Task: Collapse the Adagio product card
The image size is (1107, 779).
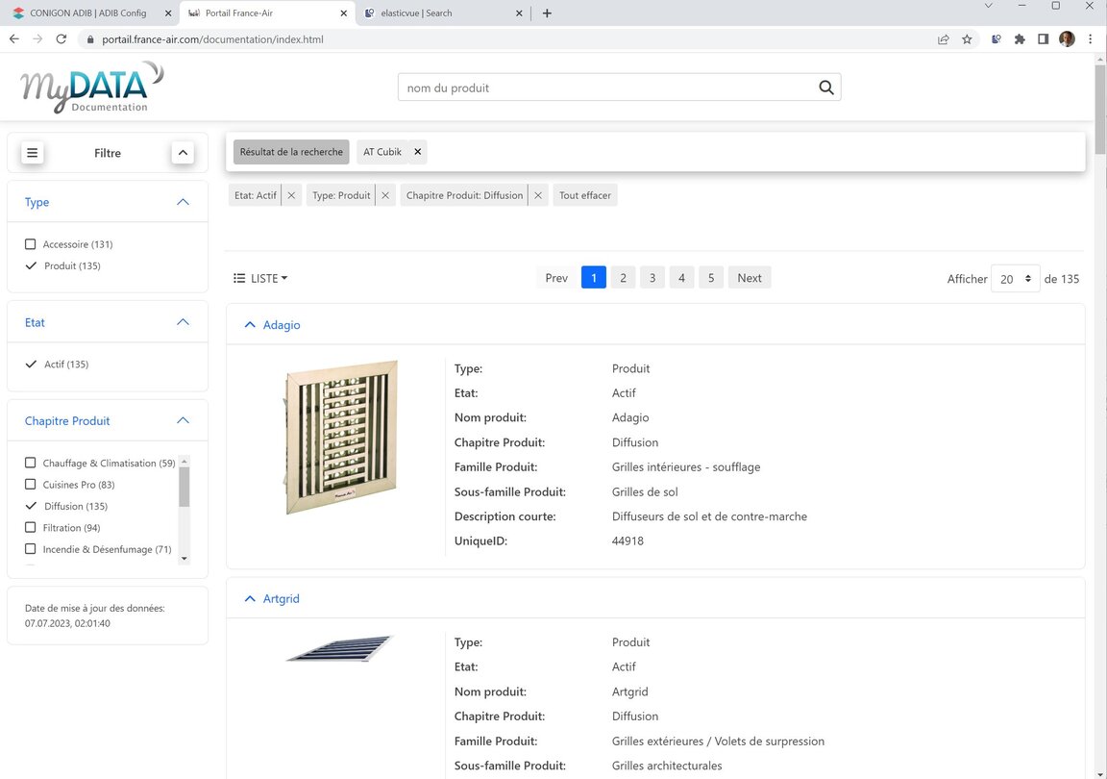Action: point(249,325)
